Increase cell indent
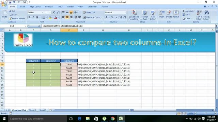The height and width of the screenshot is (122, 218). (x=79, y=17)
